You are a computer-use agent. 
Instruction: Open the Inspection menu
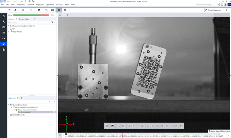pos(40,4)
